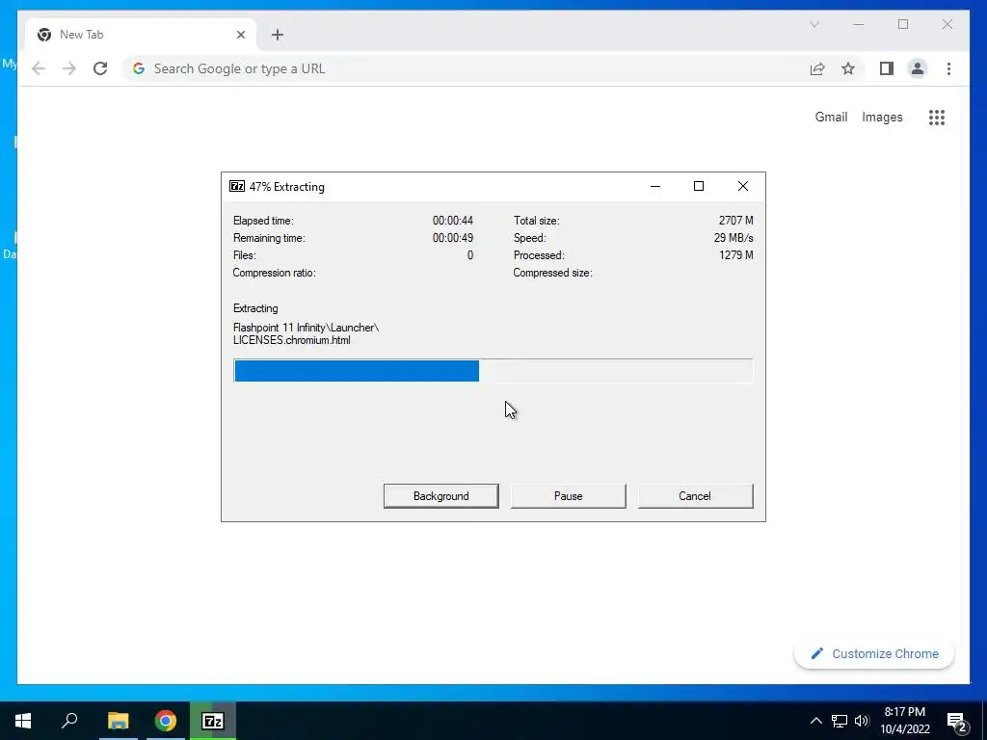Cancel the extraction
Viewport: 987px width, 740px height.
695,496
